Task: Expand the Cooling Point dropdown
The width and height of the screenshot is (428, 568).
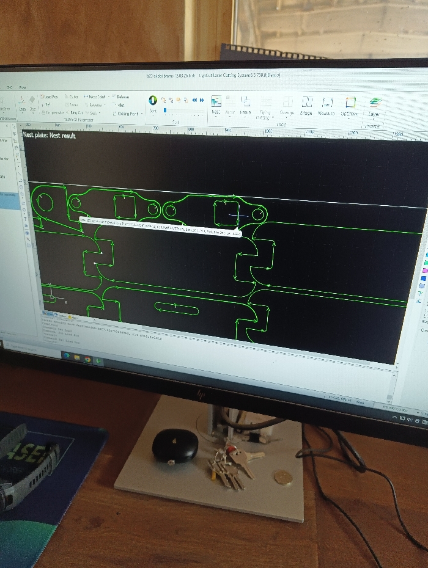Action: [142, 114]
